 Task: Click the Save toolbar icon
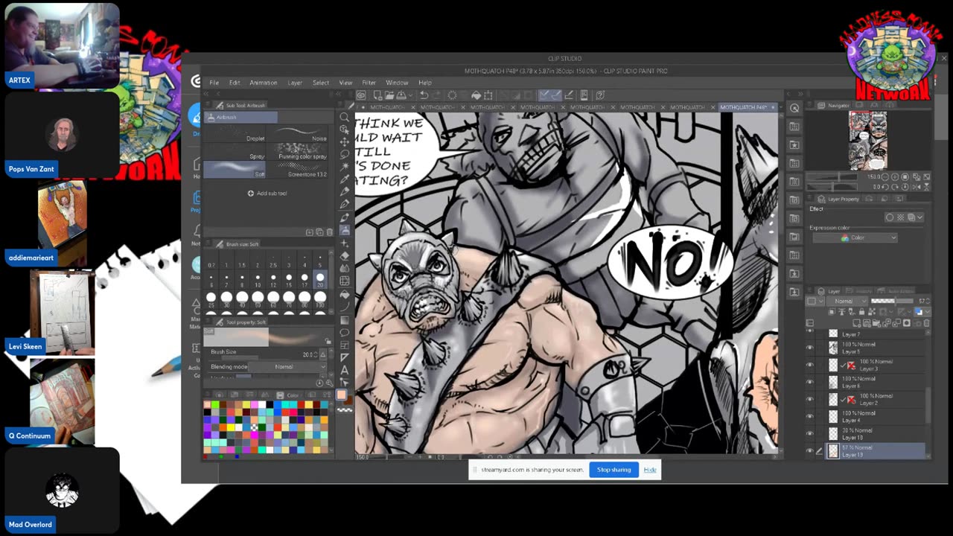[401, 95]
